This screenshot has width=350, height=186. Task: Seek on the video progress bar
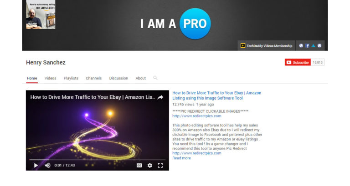(x=98, y=160)
